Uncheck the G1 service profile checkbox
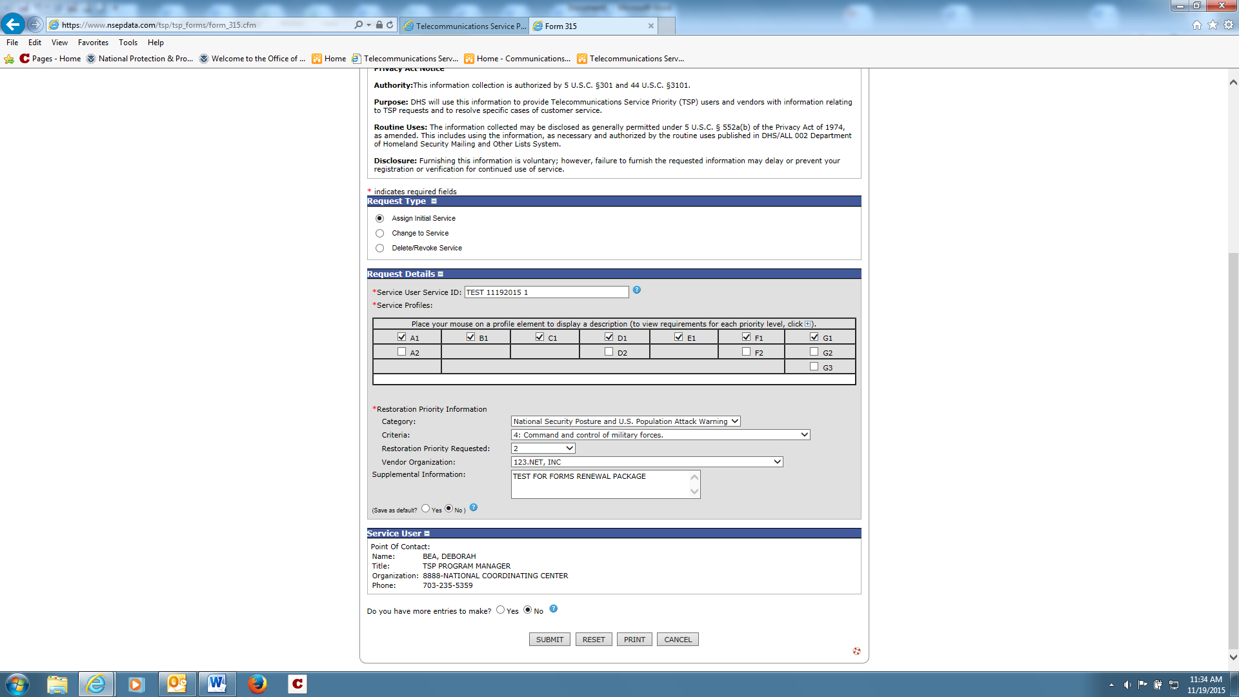Screen dimensions: 1239x697 [814, 337]
